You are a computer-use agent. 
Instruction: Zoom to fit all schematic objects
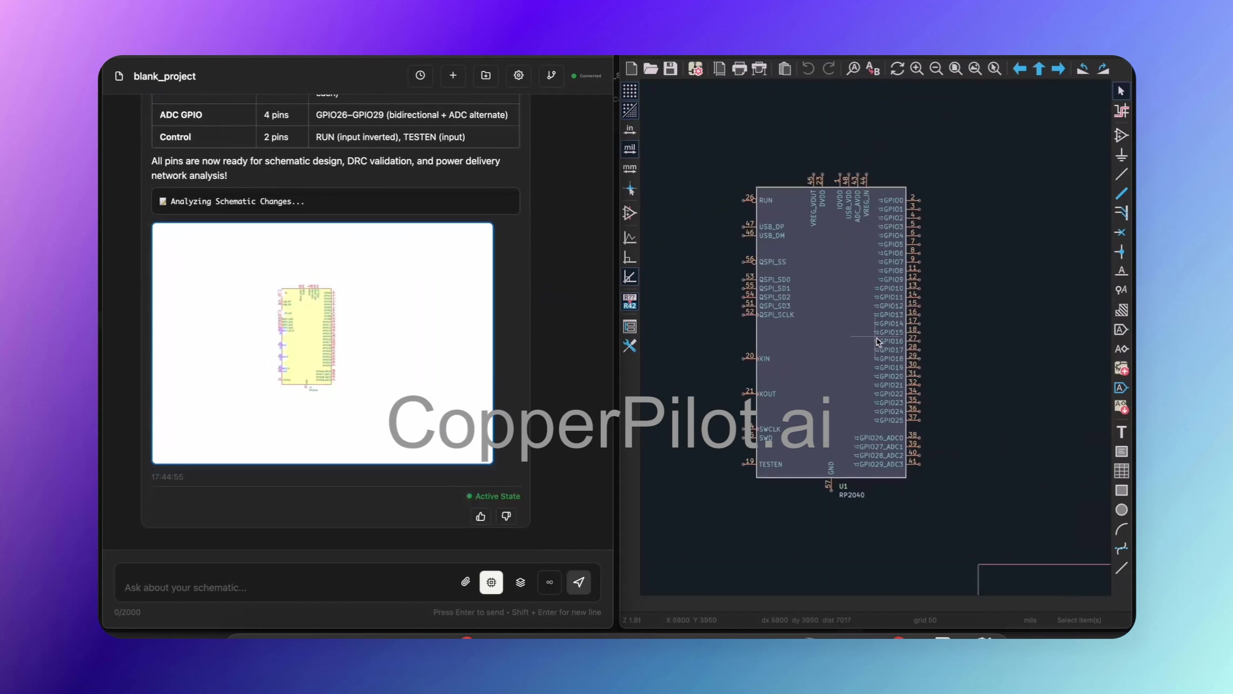(x=975, y=69)
